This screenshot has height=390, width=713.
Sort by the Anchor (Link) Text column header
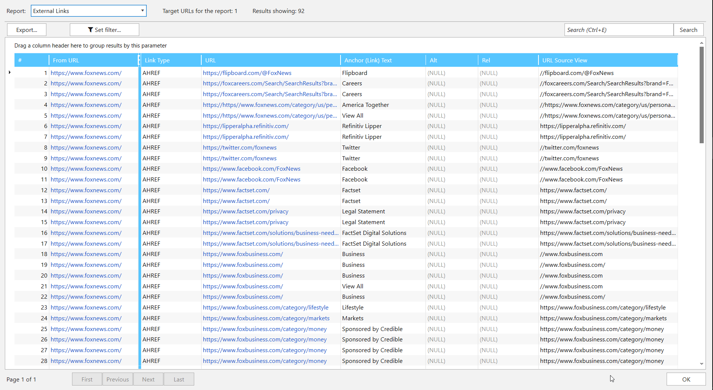(x=383, y=60)
